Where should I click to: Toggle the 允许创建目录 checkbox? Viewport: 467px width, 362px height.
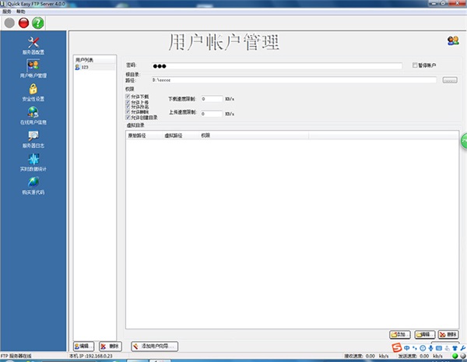pyautogui.click(x=128, y=117)
